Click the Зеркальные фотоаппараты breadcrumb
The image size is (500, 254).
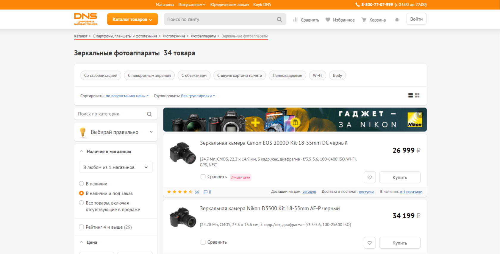click(x=245, y=36)
